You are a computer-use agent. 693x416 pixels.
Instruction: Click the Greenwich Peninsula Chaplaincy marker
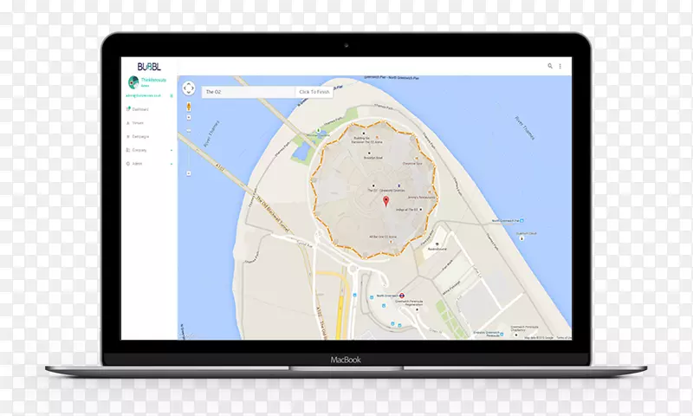pyautogui.click(x=516, y=335)
